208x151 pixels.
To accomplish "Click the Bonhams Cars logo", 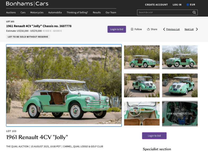I will pos(27,4).
